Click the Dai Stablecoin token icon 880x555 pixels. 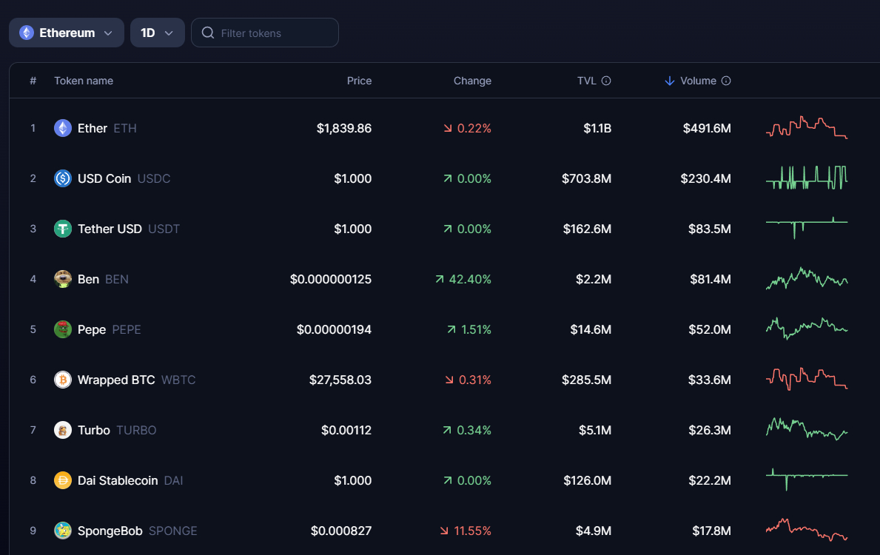(x=63, y=480)
